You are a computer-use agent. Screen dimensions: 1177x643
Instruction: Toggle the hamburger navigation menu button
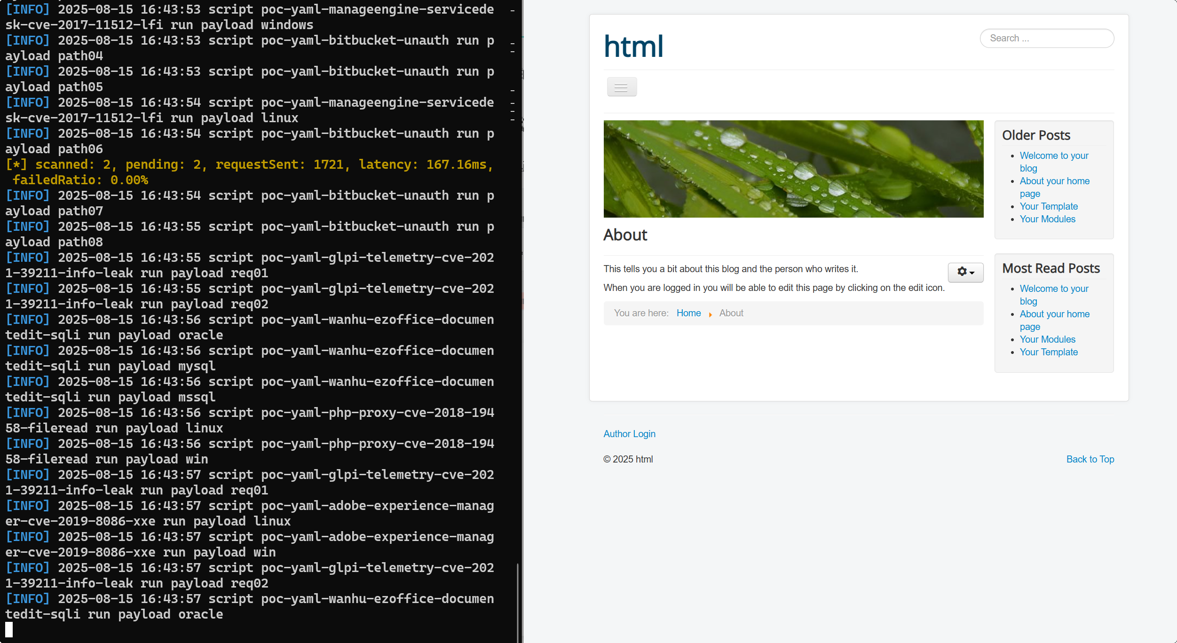621,87
